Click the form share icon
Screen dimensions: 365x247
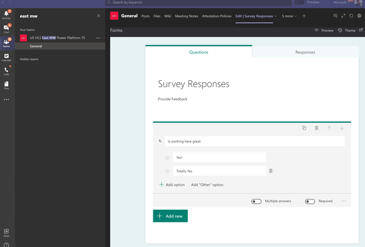point(361,30)
